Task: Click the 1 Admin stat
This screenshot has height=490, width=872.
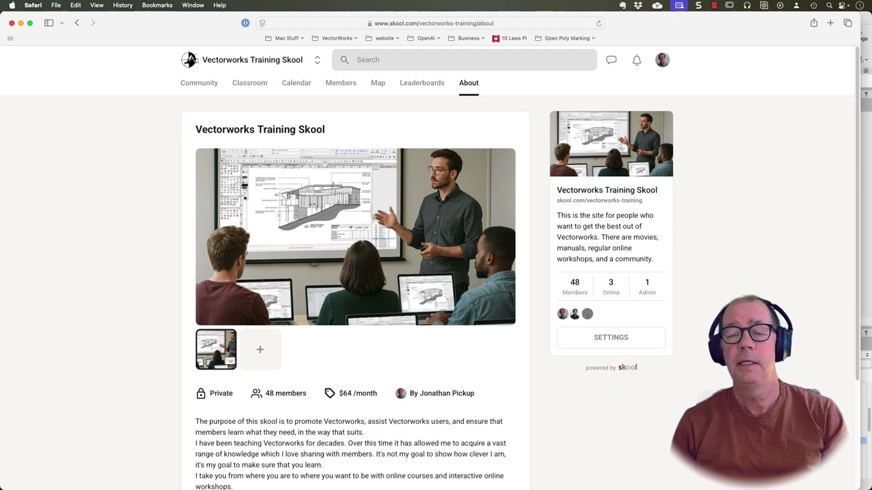Action: coord(647,287)
